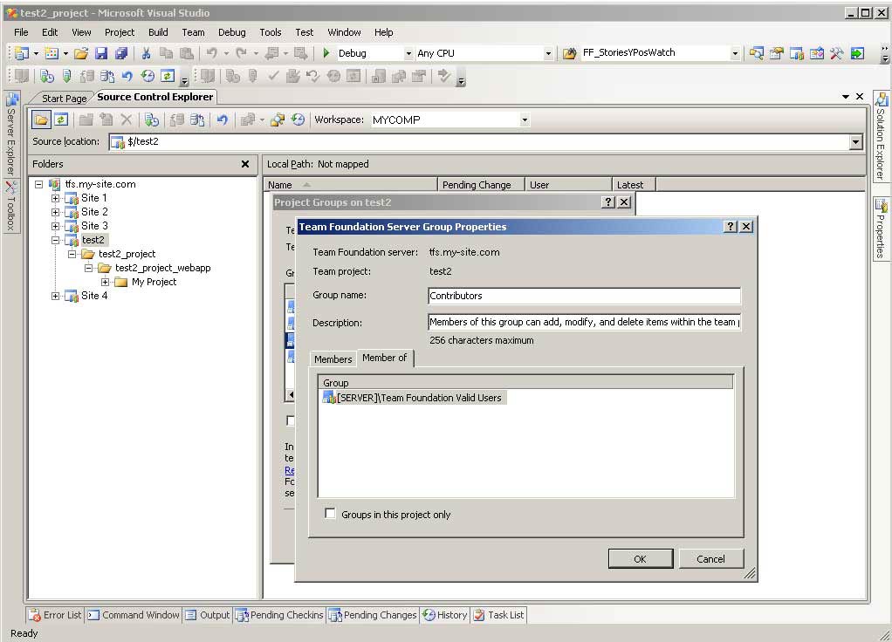The image size is (892, 642).
Task: Open the Team menu
Action: [x=194, y=32]
